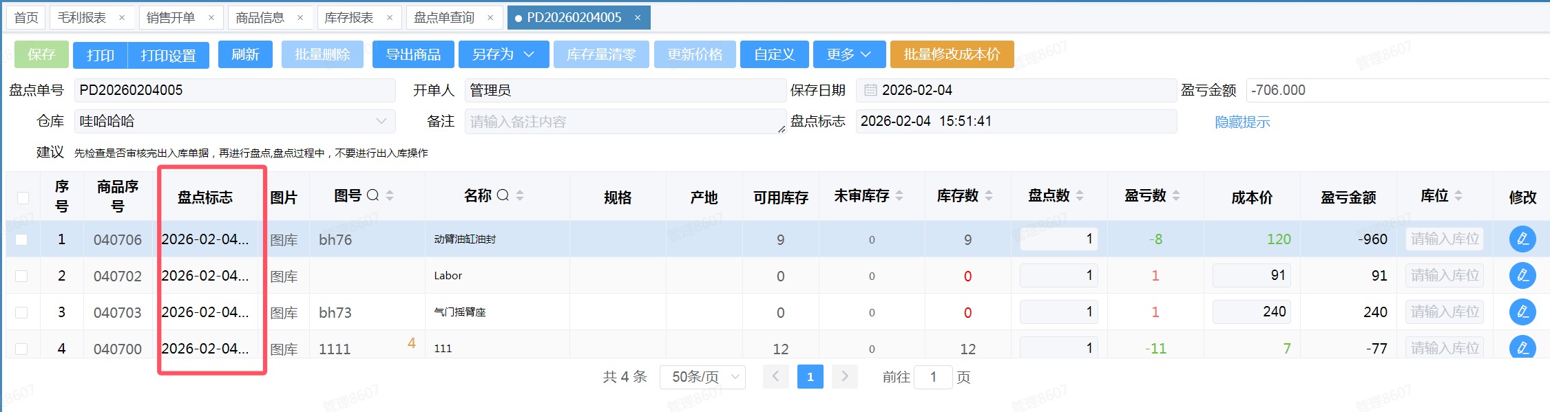The image size is (1550, 412).
Task: Click the 导出商品 button
Action: tap(413, 54)
